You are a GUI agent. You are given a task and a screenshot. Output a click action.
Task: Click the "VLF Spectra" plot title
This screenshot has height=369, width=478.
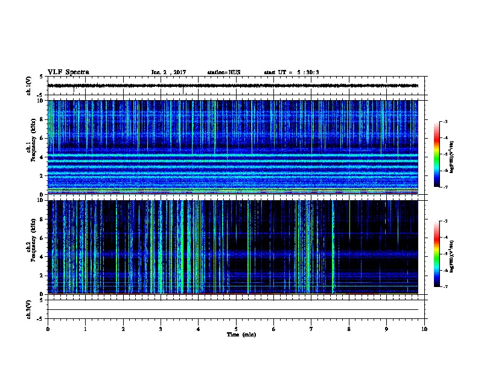pos(68,72)
